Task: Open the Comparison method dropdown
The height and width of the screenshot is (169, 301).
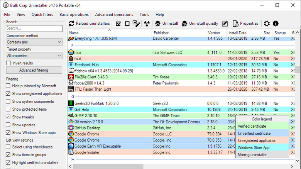Action: coord(34,42)
